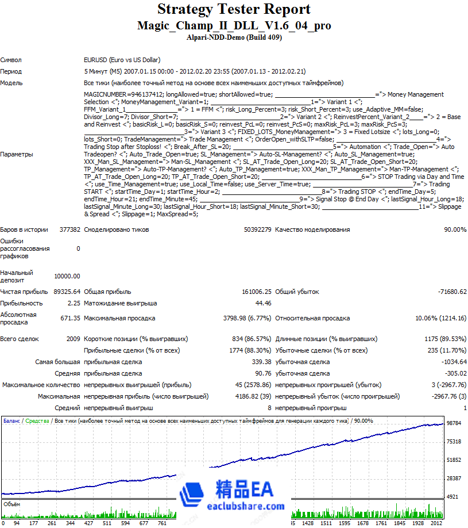Click the Alpari-NDD-Demo (Build 409) text
The height and width of the screenshot is (528, 468).
pyautogui.click(x=234, y=37)
